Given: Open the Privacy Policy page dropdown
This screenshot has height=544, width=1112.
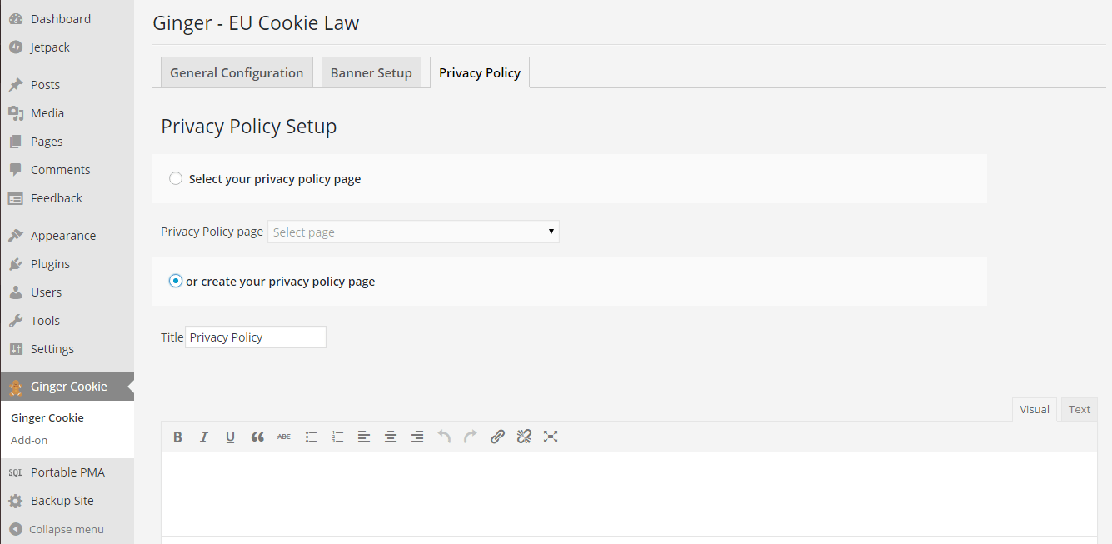Looking at the screenshot, I should (413, 232).
